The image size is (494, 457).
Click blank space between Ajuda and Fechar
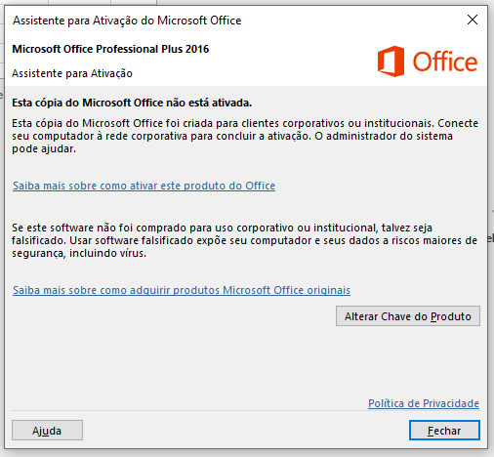(x=246, y=431)
